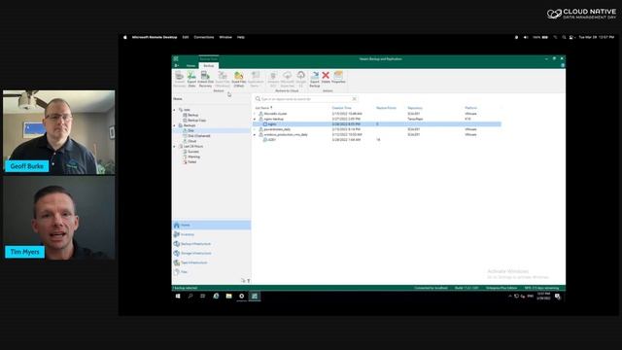Select the Disk (Orphaned) node
This screenshot has width=622, height=350.
pos(196,136)
